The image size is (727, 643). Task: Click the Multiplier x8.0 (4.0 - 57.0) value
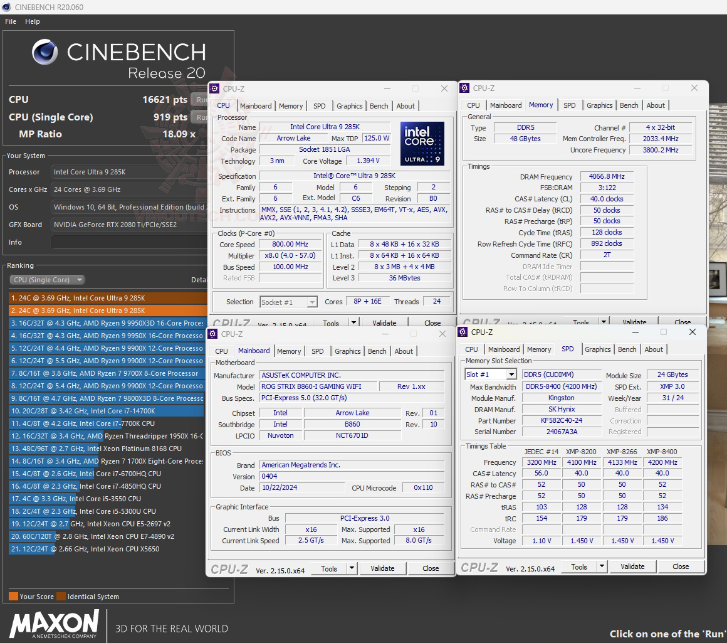coord(290,255)
